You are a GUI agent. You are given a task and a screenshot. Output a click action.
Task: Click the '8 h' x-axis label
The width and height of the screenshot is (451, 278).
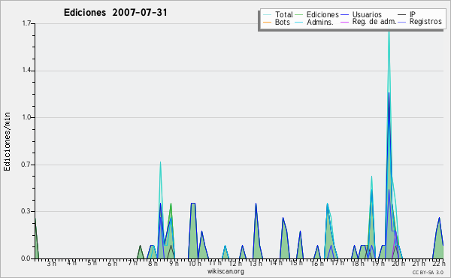pos(153,264)
